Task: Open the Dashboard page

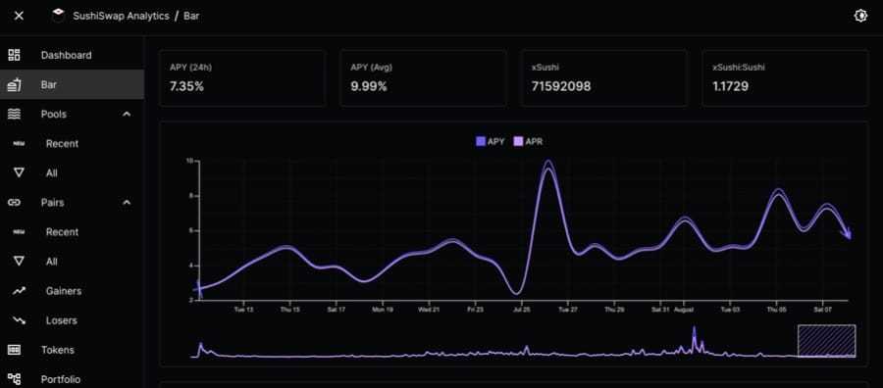Action: click(67, 55)
